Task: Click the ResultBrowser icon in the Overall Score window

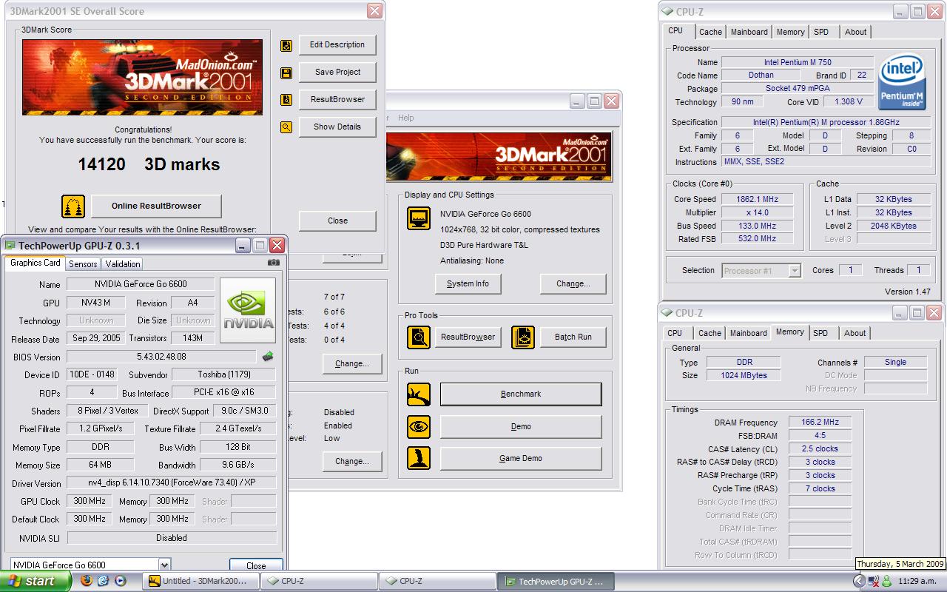Action: (x=286, y=100)
